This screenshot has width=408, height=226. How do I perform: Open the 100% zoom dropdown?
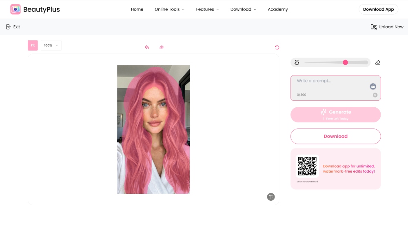[51, 45]
